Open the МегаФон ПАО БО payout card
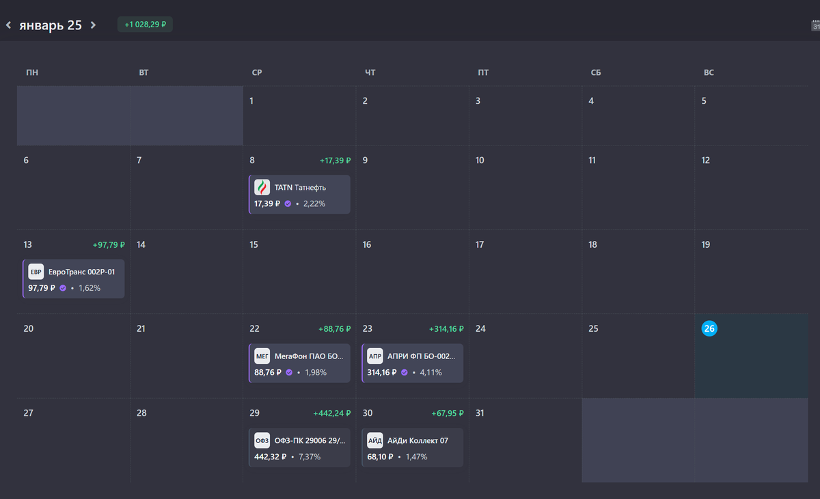 [x=299, y=363]
